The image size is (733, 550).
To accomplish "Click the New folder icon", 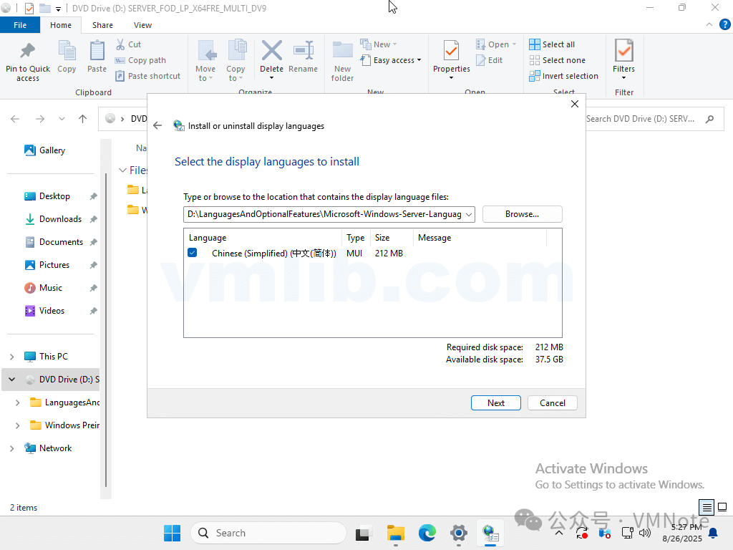I will coord(342,52).
